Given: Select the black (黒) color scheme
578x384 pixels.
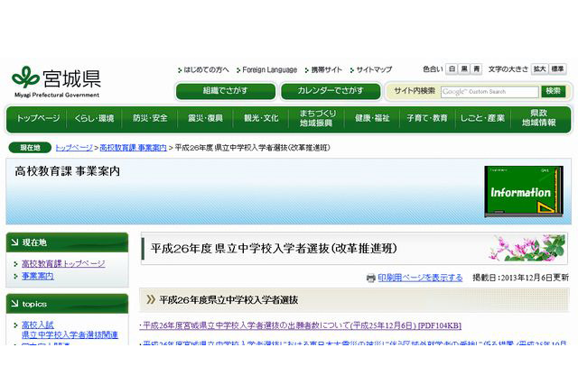Looking at the screenshot, I should (x=464, y=69).
